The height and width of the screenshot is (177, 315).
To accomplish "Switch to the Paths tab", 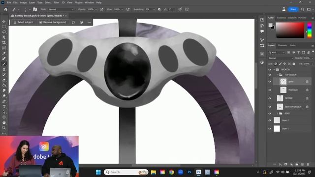I will pos(293,45).
